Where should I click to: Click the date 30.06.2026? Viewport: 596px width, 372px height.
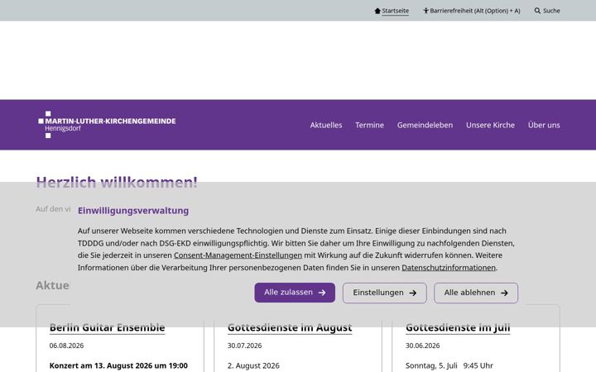[x=423, y=346]
